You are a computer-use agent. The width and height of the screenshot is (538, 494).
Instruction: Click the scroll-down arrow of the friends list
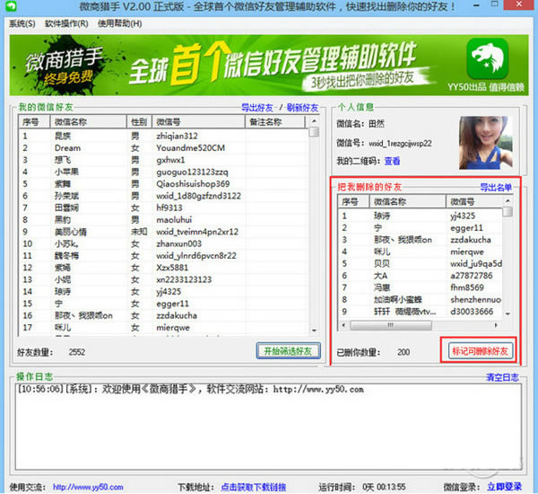pyautogui.click(x=314, y=331)
